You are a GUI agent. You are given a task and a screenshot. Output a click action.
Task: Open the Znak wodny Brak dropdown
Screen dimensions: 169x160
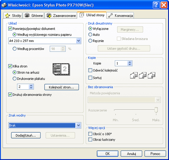(x=79, y=125)
